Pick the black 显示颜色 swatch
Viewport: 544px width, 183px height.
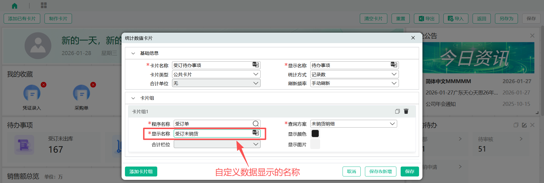pos(315,134)
